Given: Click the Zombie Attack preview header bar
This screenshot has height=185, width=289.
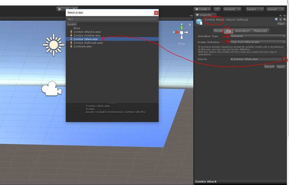Looking at the screenshot, I should [x=240, y=181].
